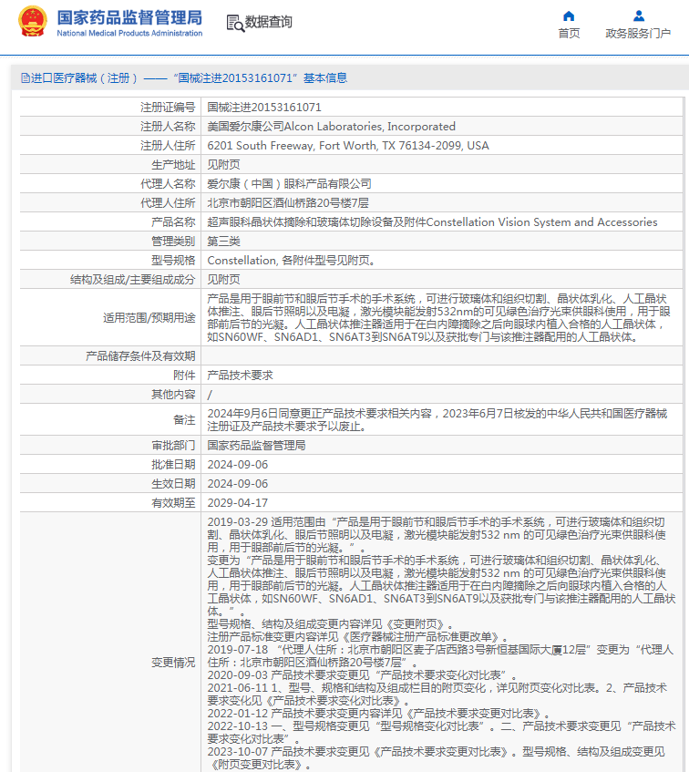
Task: Click National Medical Products Administration subtitle
Action: tap(129, 33)
